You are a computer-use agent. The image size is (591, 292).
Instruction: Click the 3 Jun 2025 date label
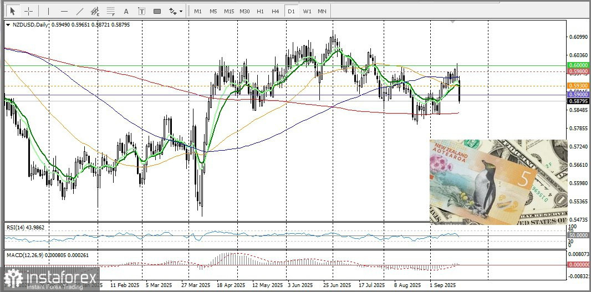300,285
